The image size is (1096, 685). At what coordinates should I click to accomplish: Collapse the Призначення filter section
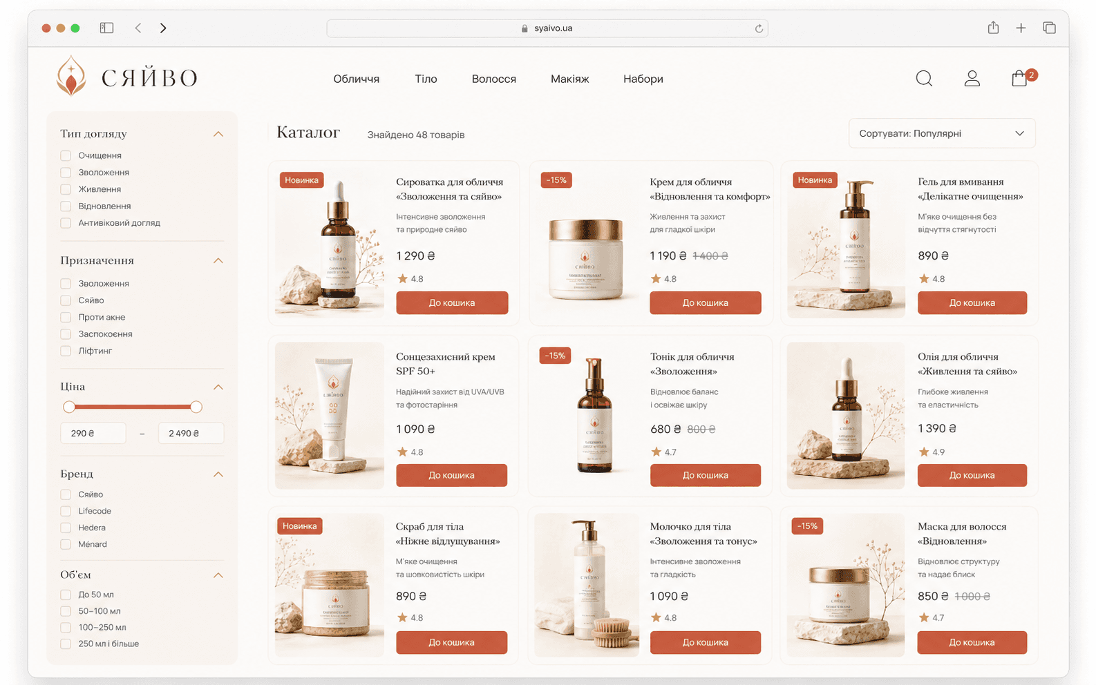(218, 260)
